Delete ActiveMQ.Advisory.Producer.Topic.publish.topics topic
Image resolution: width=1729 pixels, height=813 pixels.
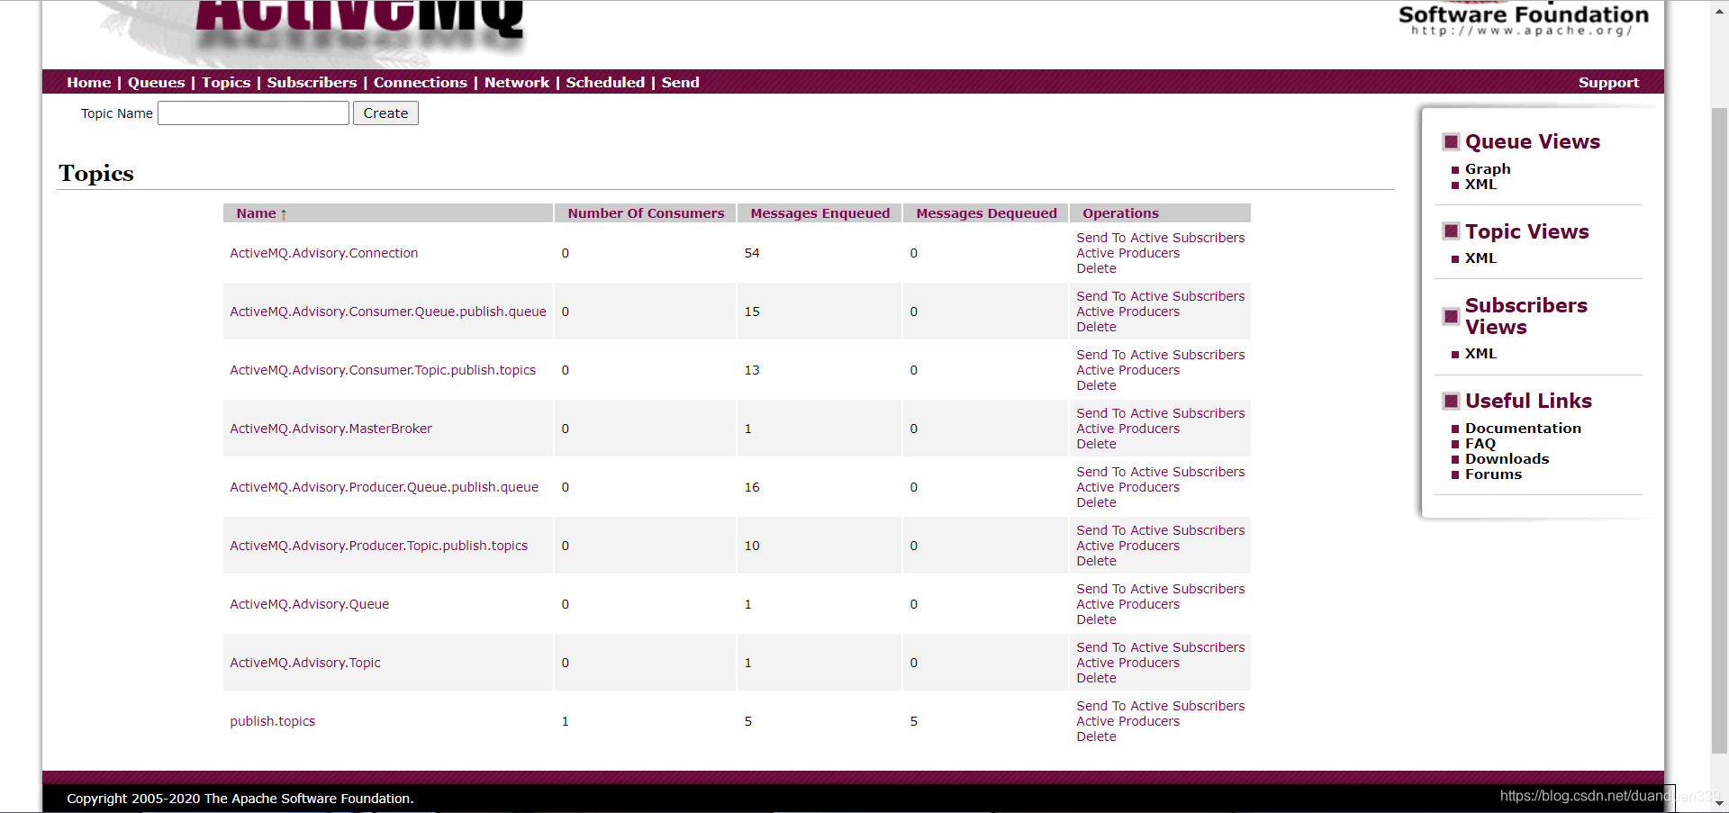[1096, 561]
